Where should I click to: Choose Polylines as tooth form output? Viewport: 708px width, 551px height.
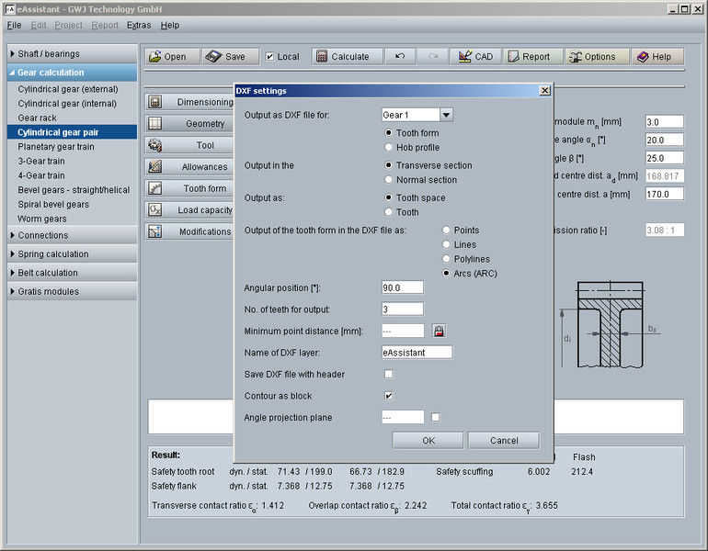click(447, 259)
